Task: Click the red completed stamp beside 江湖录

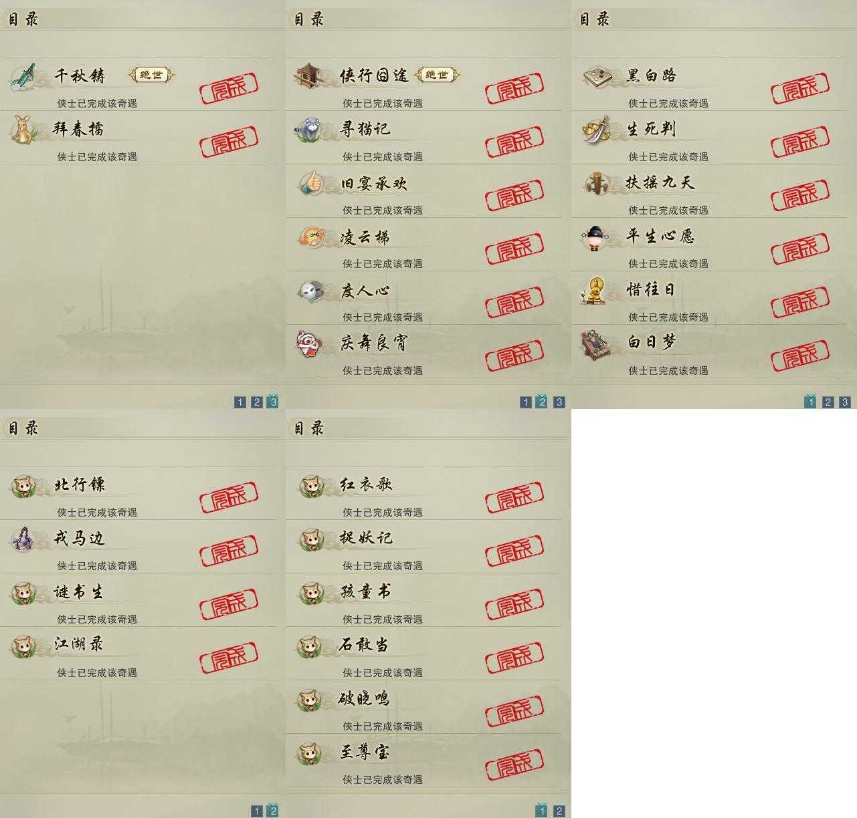Action: pyautogui.click(x=229, y=657)
